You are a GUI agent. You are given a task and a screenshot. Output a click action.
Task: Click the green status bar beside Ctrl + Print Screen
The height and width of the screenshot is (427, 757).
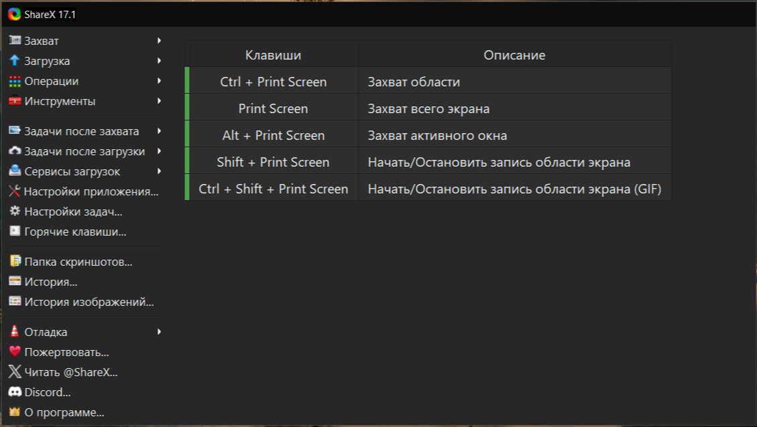[x=187, y=80]
